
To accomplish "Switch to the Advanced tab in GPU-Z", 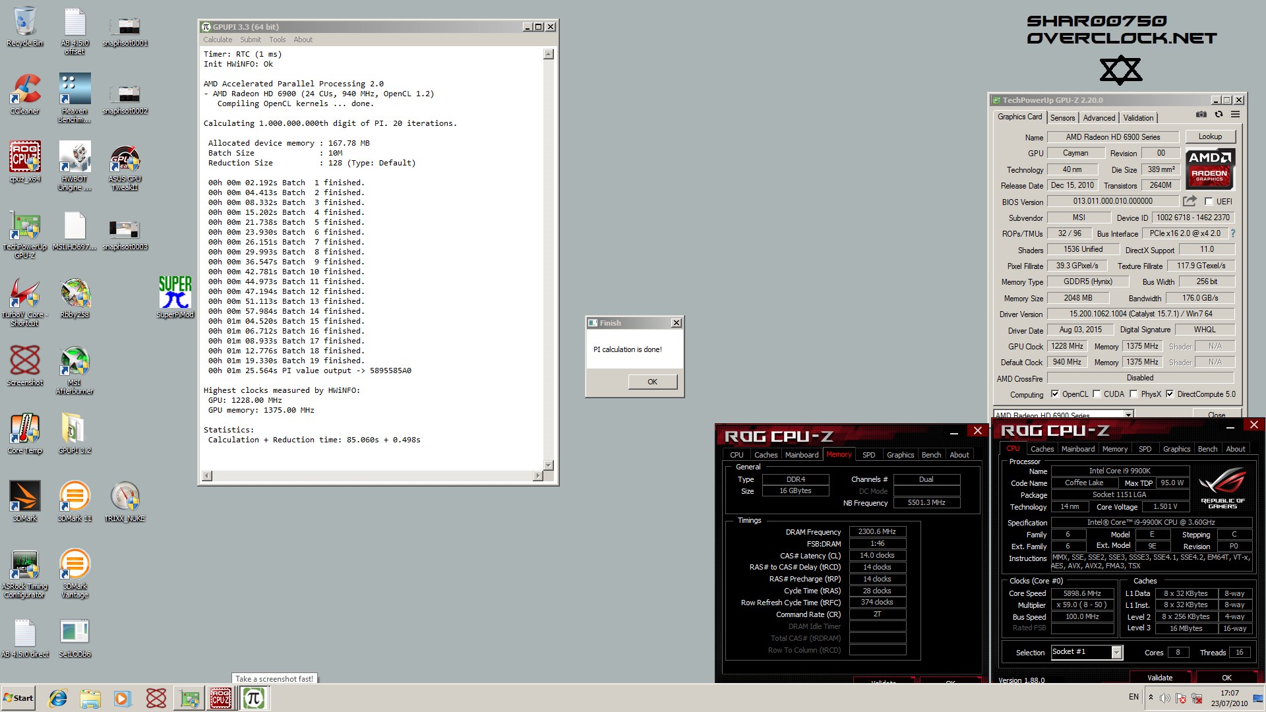I will pyautogui.click(x=1099, y=118).
